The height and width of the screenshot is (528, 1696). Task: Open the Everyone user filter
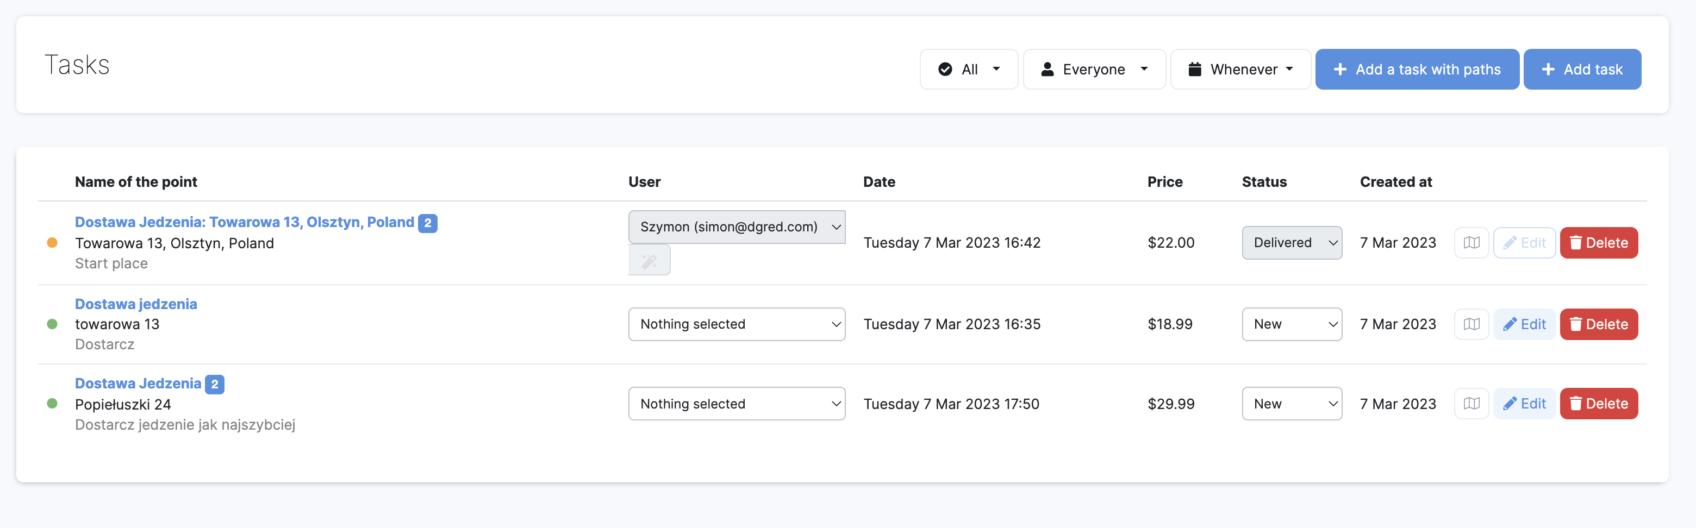point(1094,69)
